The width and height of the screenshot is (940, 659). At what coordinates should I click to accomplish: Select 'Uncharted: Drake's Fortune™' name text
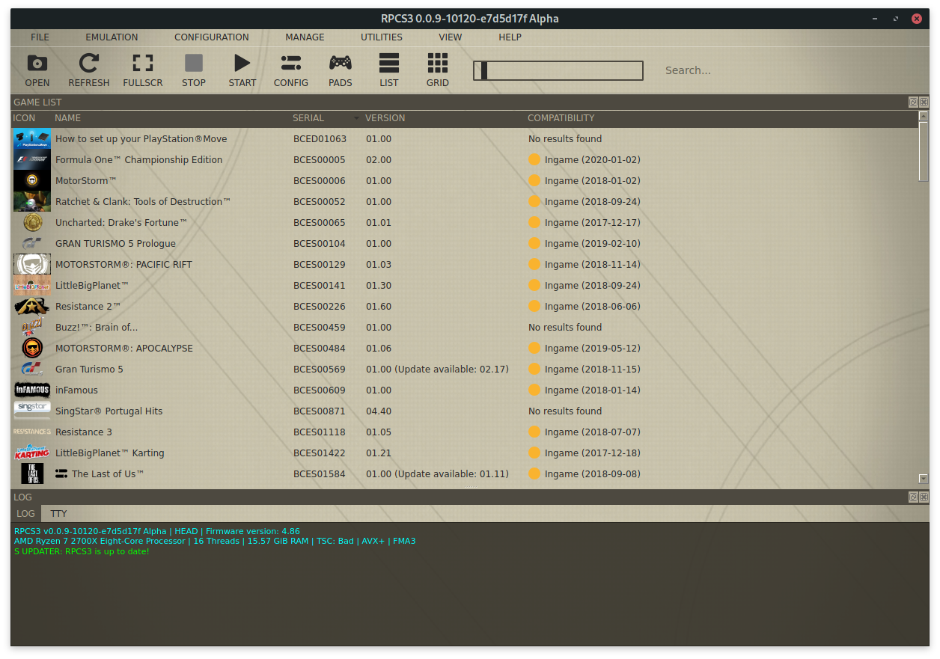(x=121, y=223)
